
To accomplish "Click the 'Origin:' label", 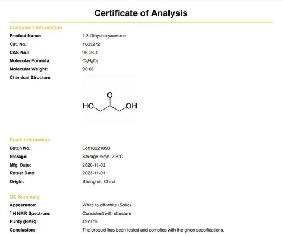I will 17,182.
